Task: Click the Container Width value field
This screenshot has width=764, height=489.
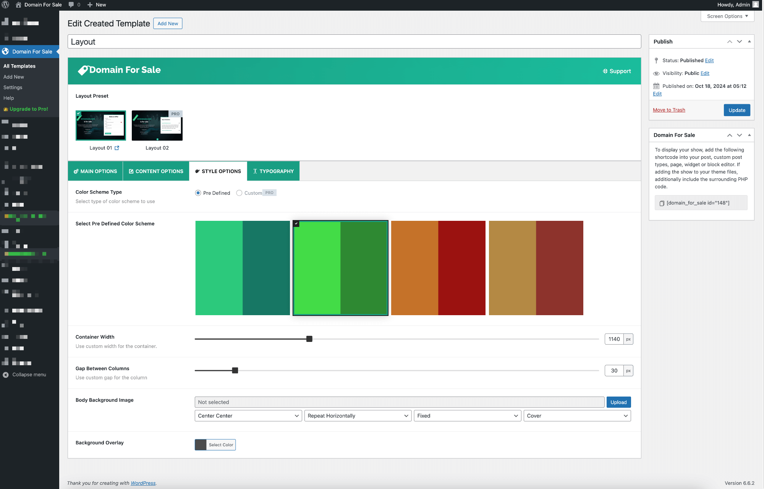Action: pos(614,339)
